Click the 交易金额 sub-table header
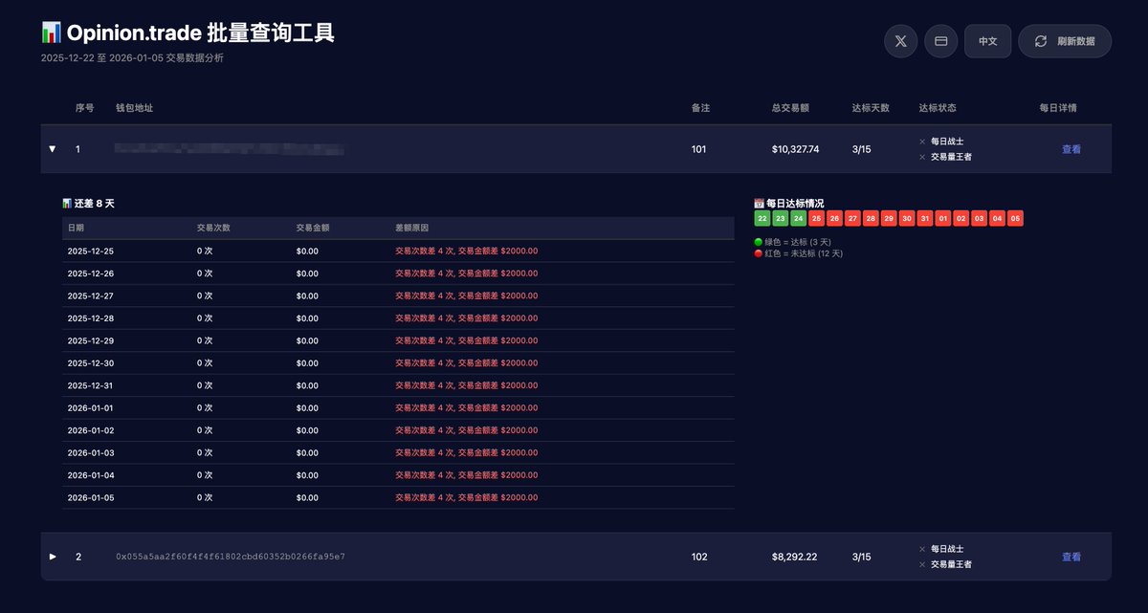Image resolution: width=1148 pixels, height=613 pixels. (313, 229)
